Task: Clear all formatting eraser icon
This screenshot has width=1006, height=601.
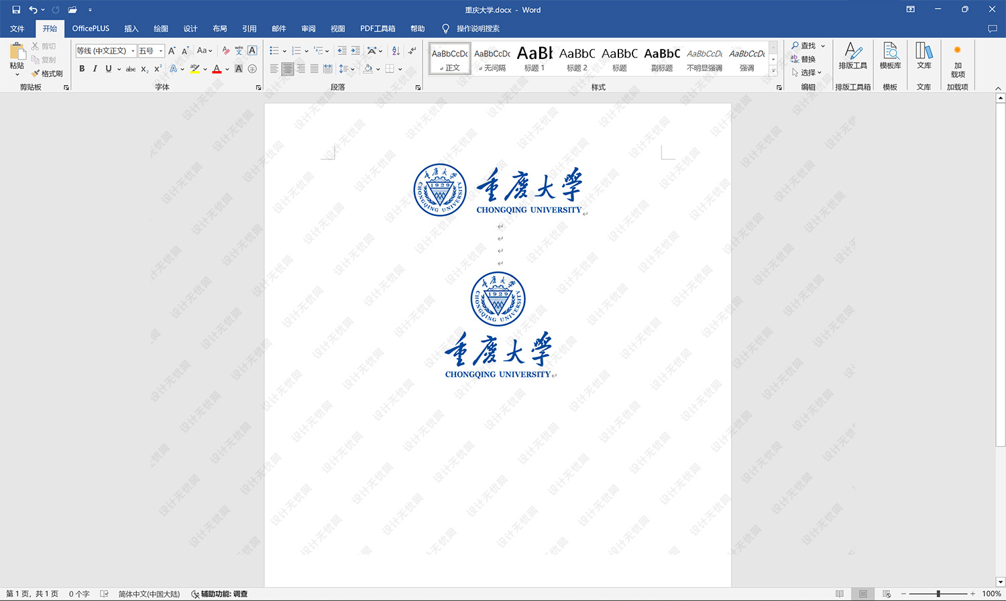Action: (x=225, y=50)
